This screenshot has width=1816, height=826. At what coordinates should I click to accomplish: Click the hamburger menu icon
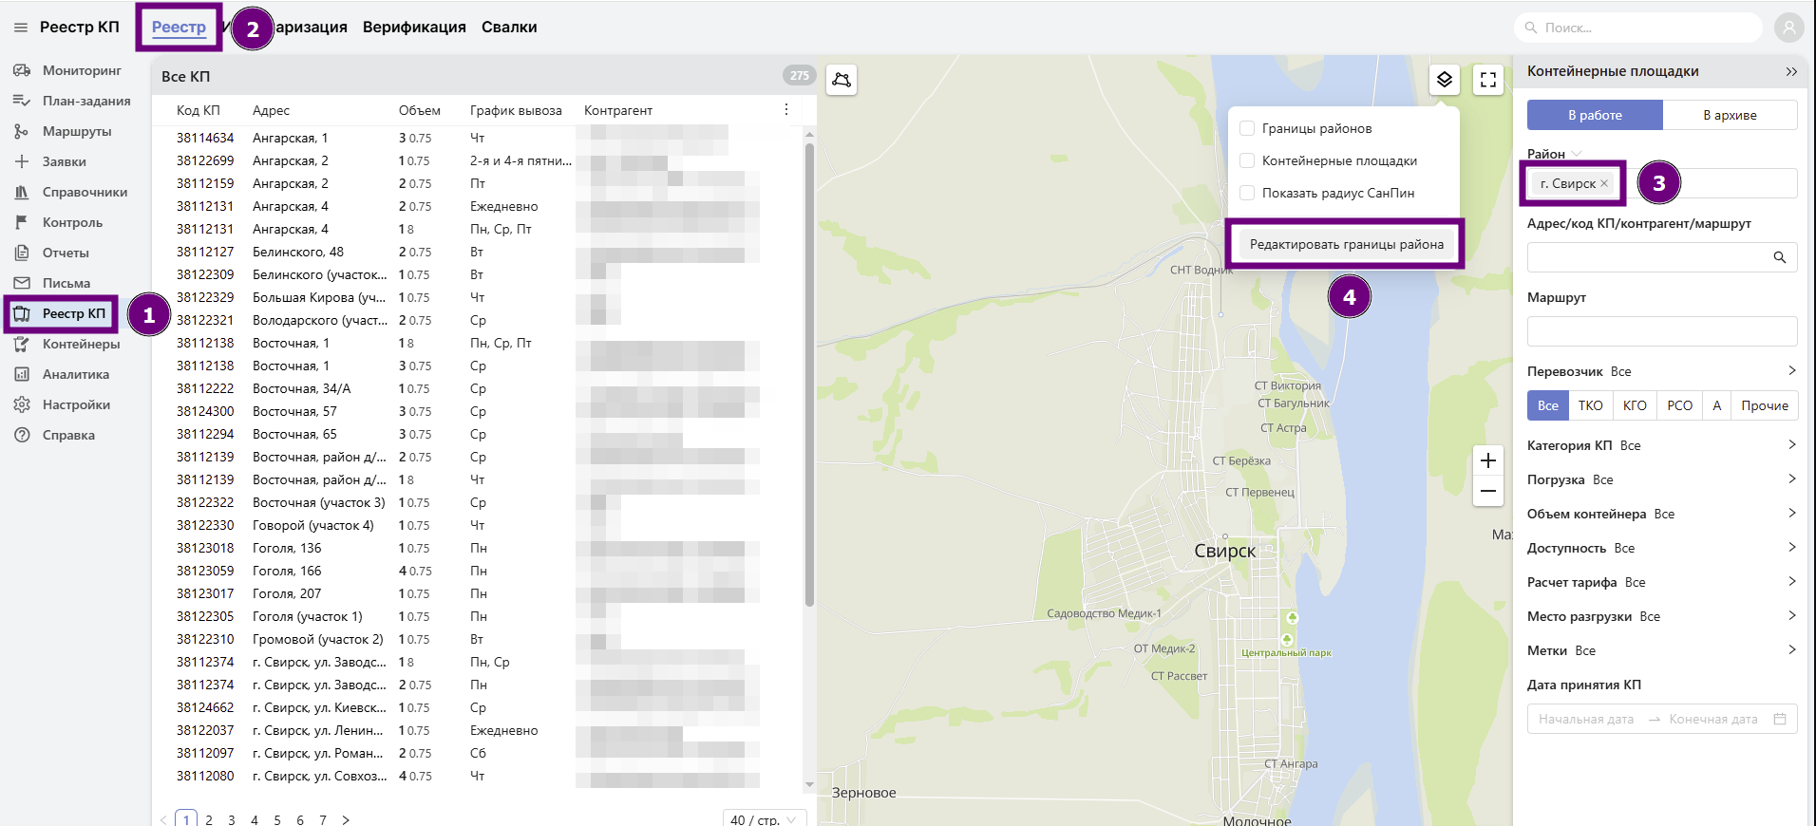[x=20, y=28]
